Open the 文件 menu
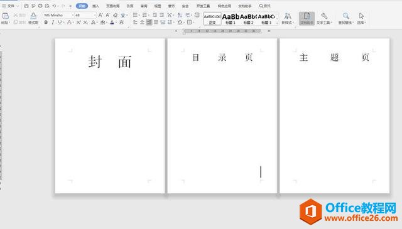Screen dimensions: 402x229 (10, 6)
